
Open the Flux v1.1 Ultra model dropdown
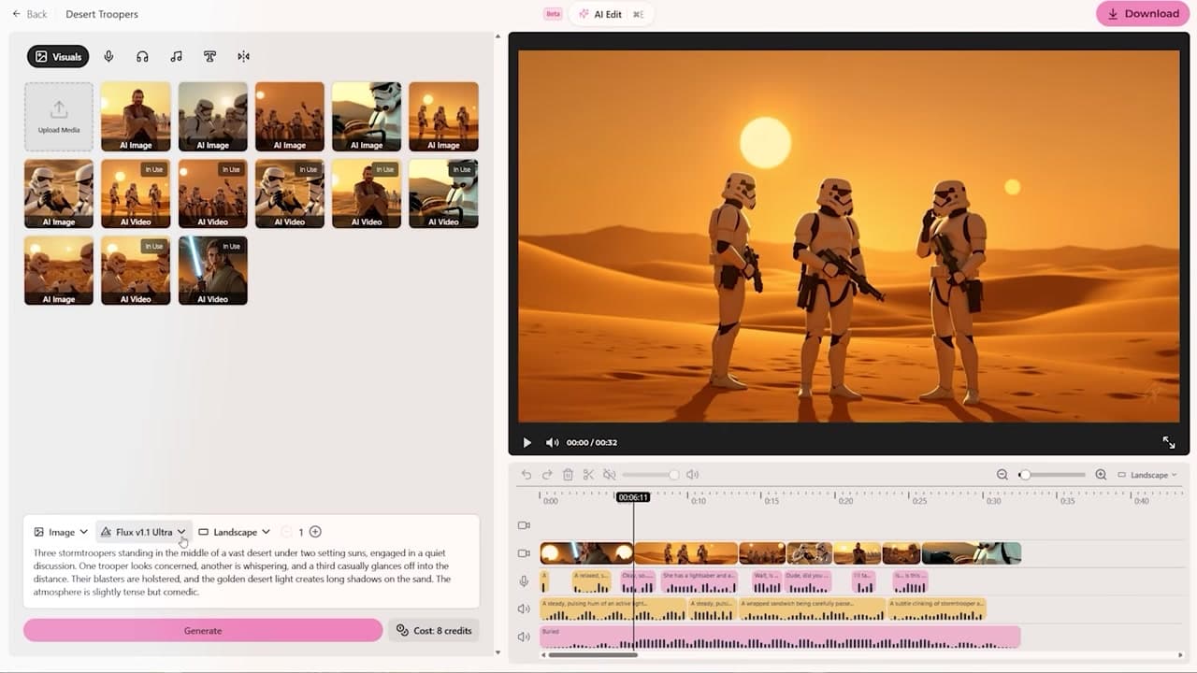click(144, 532)
